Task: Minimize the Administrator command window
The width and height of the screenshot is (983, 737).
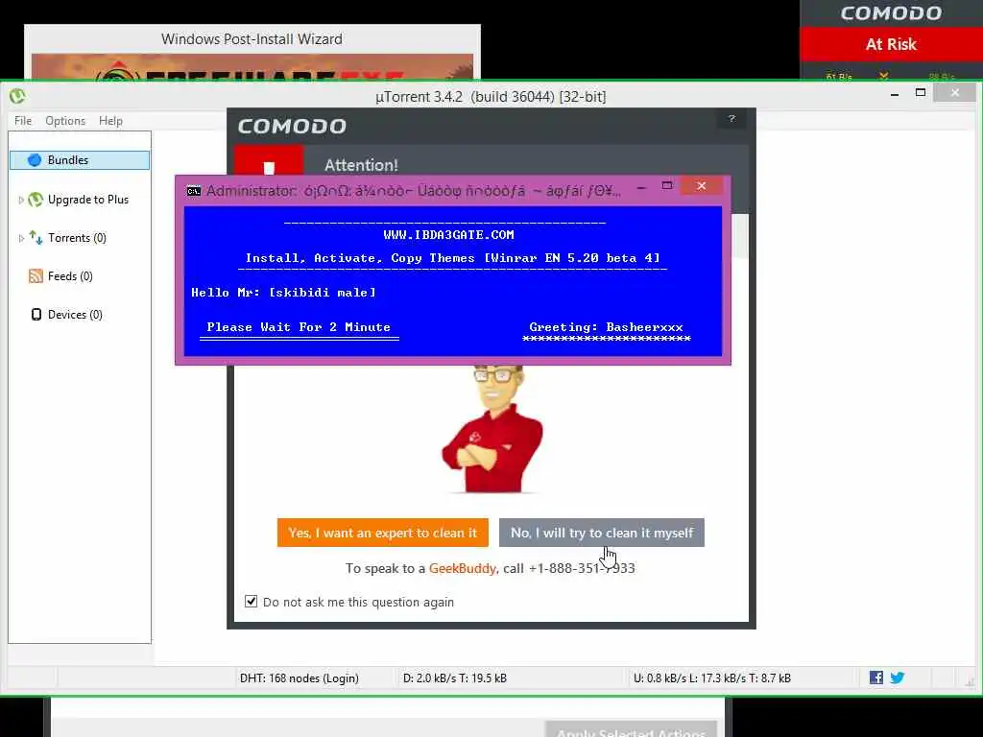Action: tap(640, 187)
